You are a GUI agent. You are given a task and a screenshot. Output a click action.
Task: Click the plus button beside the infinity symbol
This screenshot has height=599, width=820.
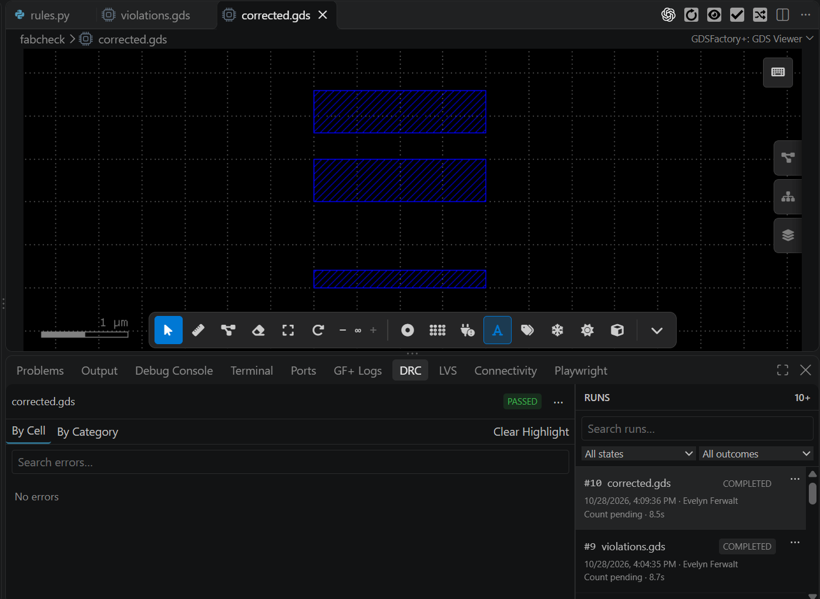(x=373, y=330)
